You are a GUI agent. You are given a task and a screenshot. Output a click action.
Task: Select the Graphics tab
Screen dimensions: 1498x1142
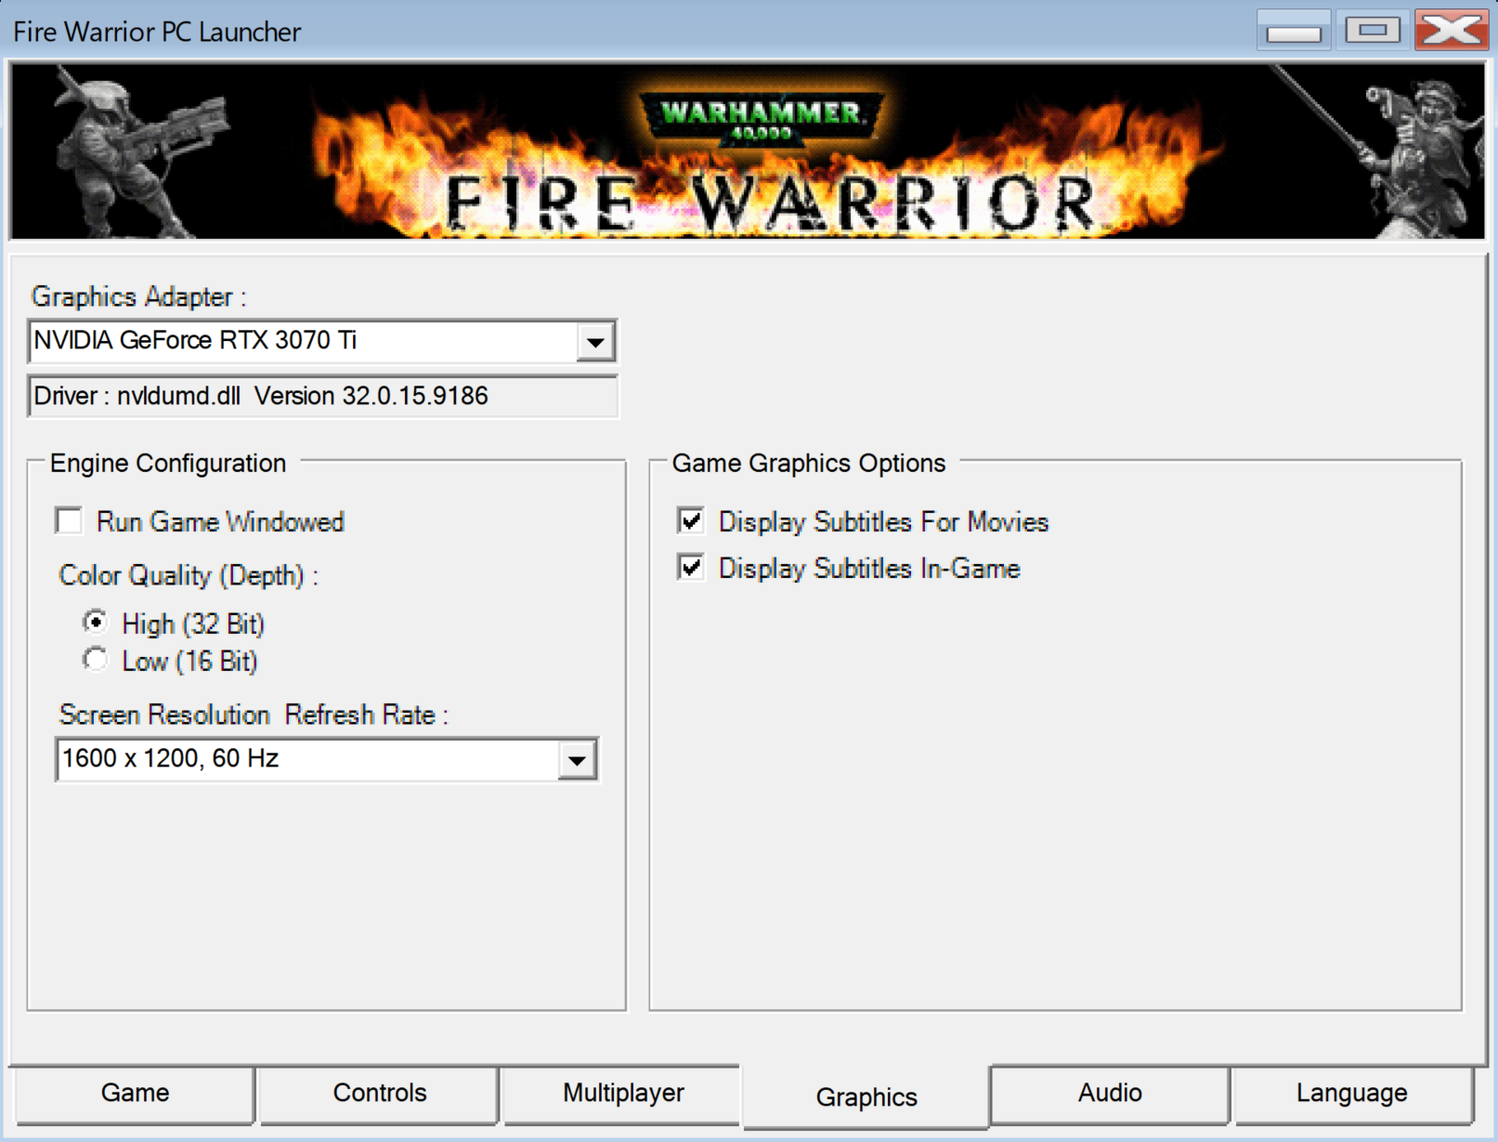pyautogui.click(x=866, y=1097)
